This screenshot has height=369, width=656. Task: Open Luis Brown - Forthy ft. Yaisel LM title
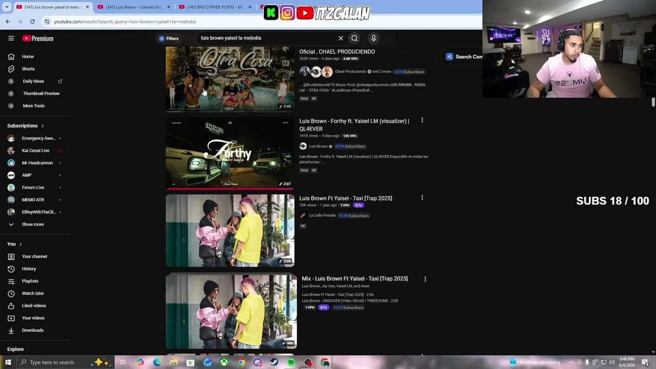click(354, 125)
